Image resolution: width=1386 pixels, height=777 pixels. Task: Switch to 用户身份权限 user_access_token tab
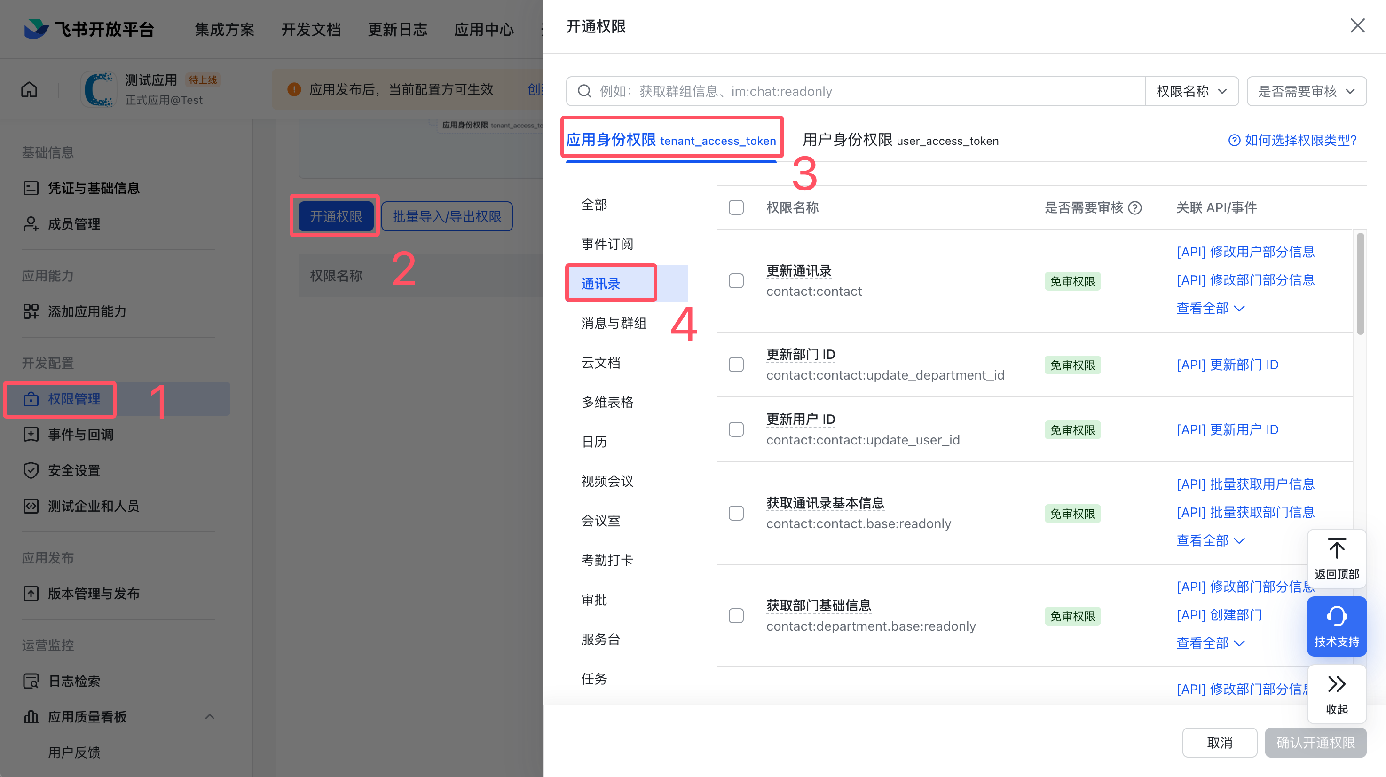click(900, 141)
